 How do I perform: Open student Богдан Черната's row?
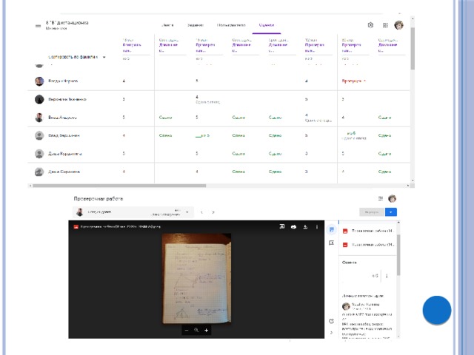tap(218, 81)
